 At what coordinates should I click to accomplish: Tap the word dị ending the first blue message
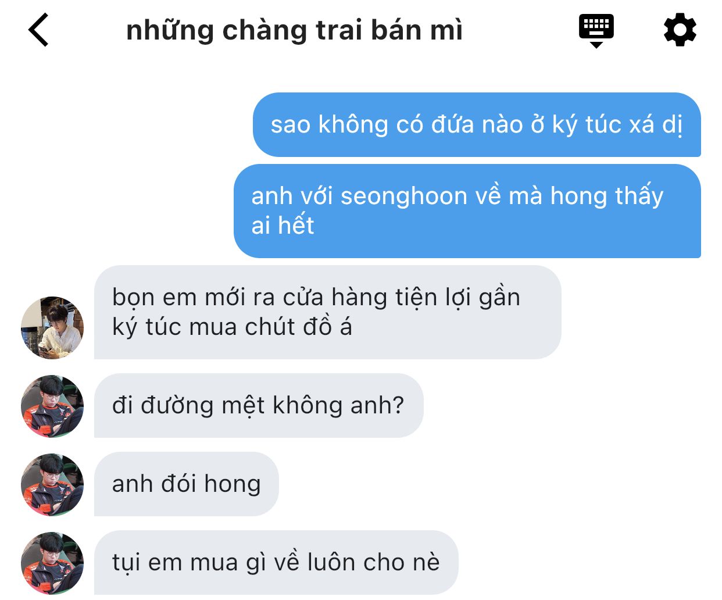click(673, 125)
